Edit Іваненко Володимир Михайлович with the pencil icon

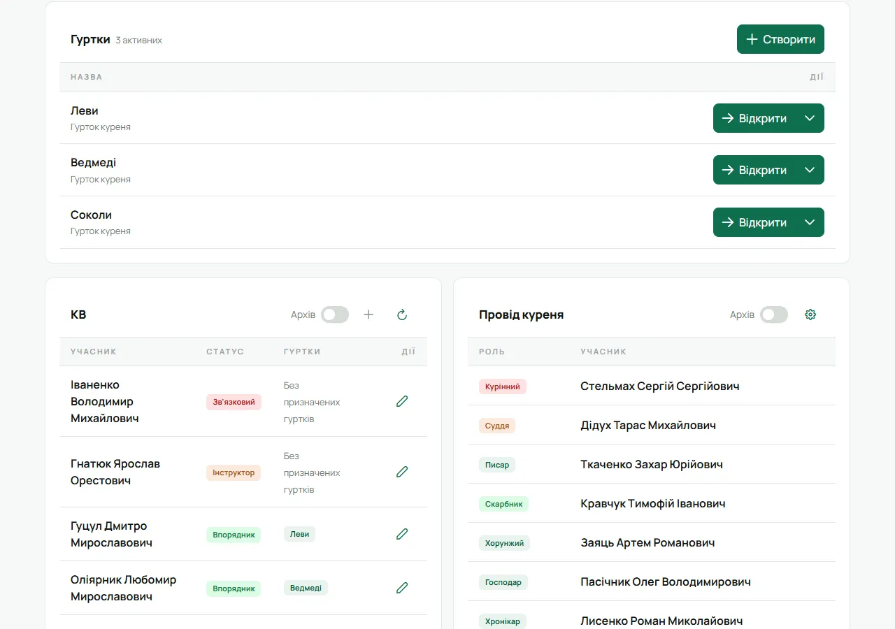402,401
